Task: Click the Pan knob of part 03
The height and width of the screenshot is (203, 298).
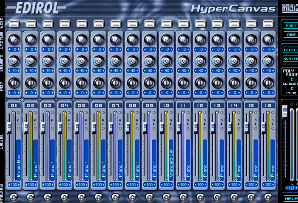Action: pos(48,83)
